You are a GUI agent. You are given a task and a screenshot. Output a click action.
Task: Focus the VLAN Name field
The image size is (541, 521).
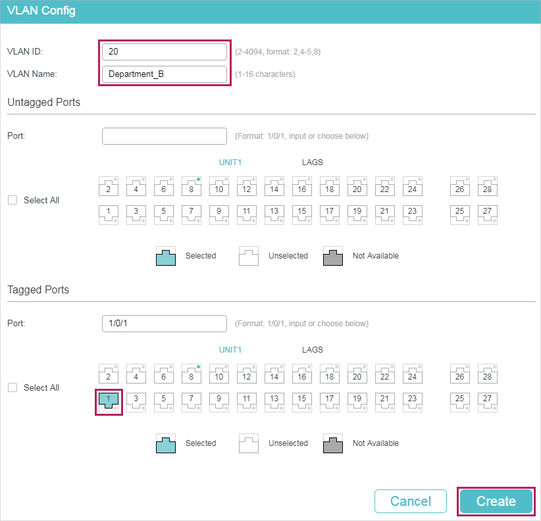coord(165,74)
